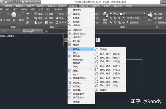Screen dimensions: 166x109
Task: Expand the 块 panel title arrow
Action: click(x=160, y=27)
